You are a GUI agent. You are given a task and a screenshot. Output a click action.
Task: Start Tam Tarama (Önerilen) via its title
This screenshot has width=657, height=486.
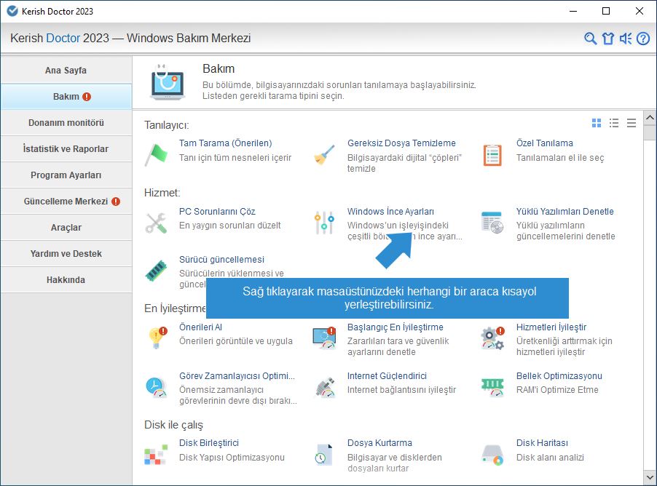click(225, 143)
